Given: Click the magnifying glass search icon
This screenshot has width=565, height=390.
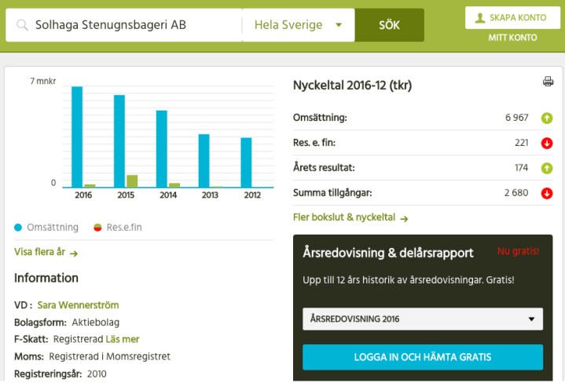Looking at the screenshot, I should point(21,25).
